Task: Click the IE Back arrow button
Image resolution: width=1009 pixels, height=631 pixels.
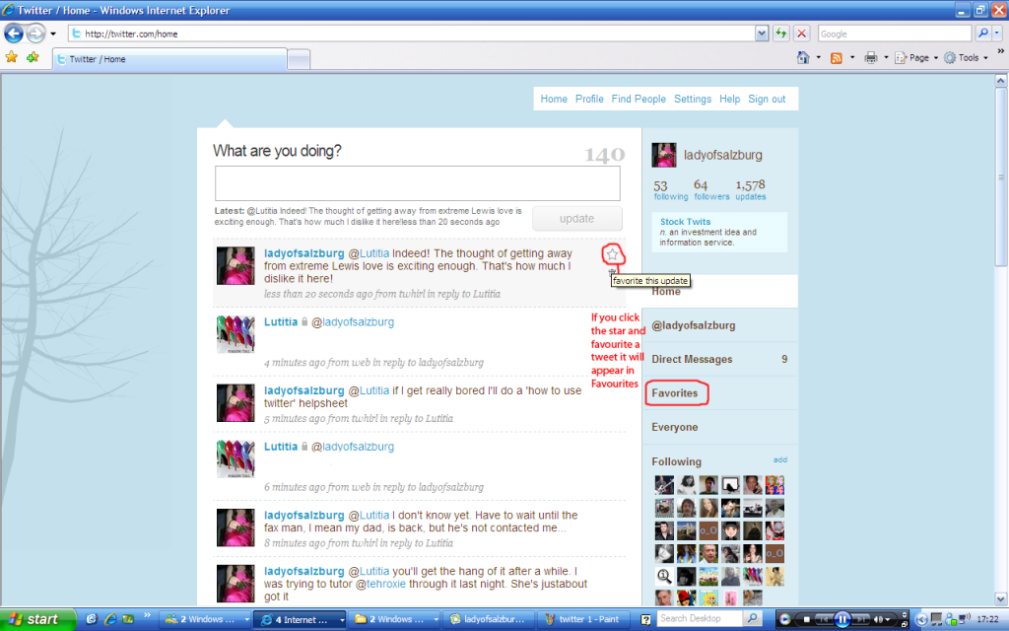Action: tap(14, 33)
